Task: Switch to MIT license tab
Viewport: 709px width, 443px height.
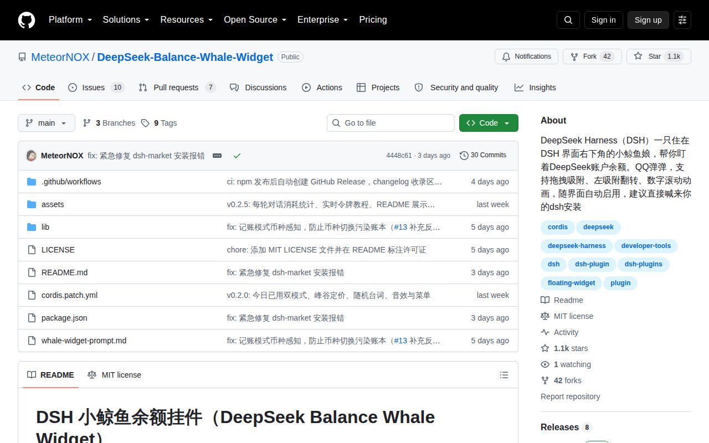Action: pos(114,375)
